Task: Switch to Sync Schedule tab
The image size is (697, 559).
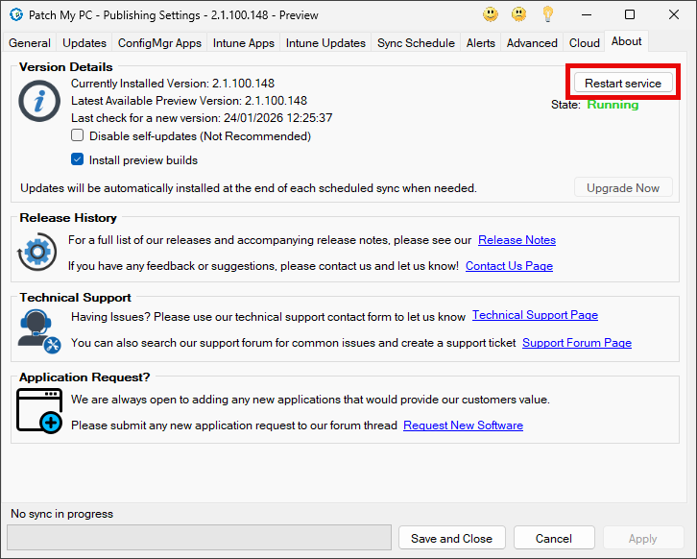Action: pyautogui.click(x=416, y=42)
